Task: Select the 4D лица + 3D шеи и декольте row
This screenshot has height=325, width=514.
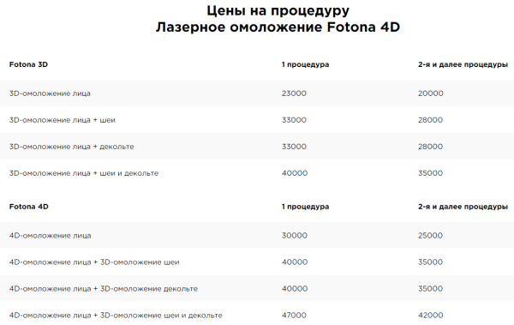Action: click(x=257, y=314)
